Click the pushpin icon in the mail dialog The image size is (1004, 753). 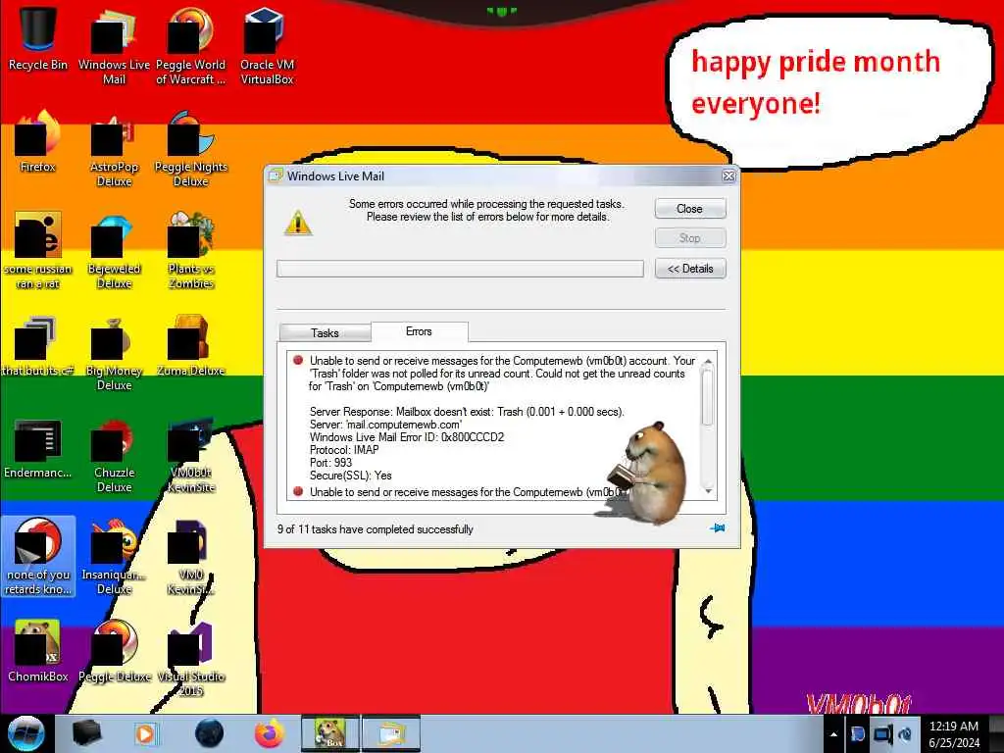(717, 528)
